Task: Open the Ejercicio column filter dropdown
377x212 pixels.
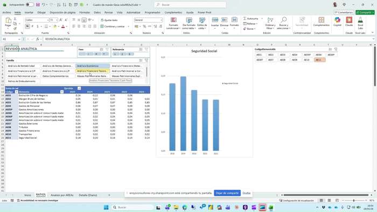Action: coord(79,88)
